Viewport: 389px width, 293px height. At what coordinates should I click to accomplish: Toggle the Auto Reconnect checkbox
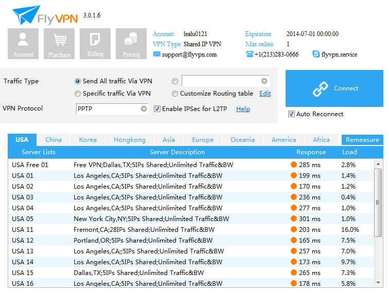291,114
